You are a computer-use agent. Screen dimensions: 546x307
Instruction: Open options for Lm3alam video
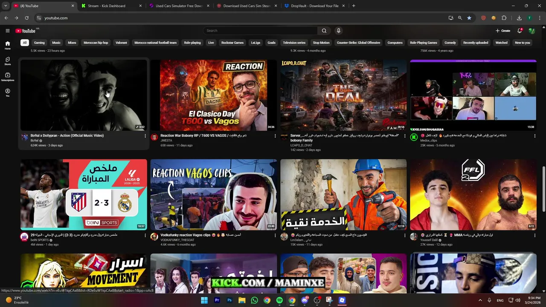click(x=405, y=235)
